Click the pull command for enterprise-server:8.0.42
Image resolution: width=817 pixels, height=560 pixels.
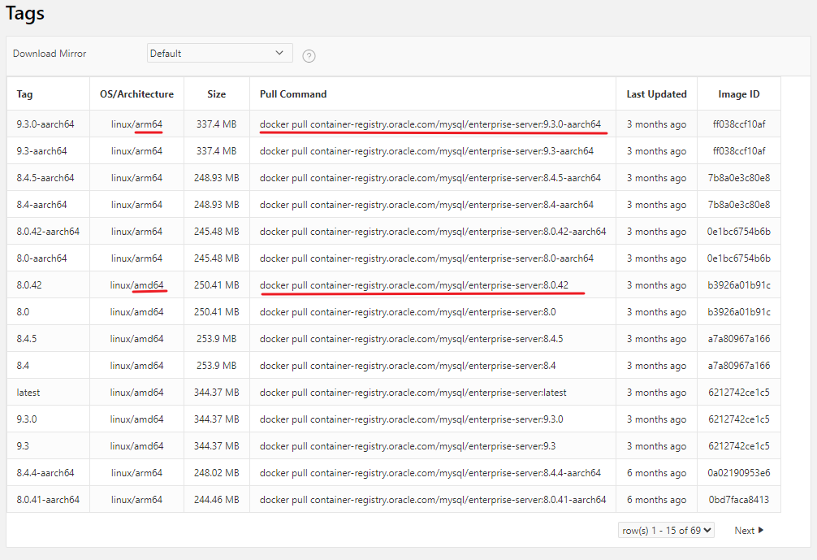click(x=414, y=285)
